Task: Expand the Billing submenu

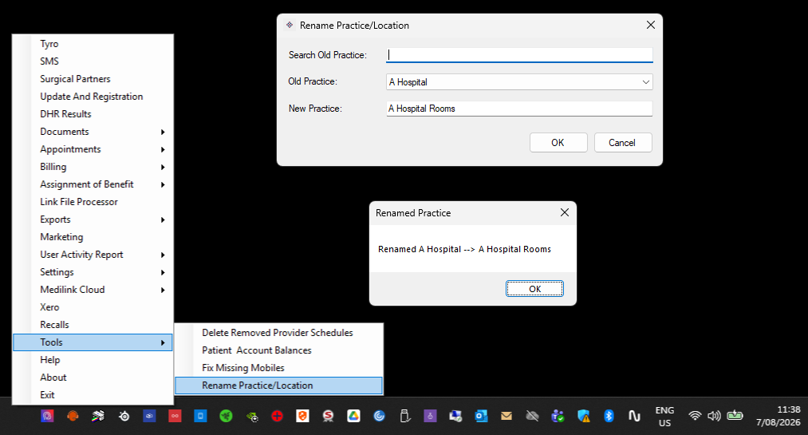Action: point(93,167)
